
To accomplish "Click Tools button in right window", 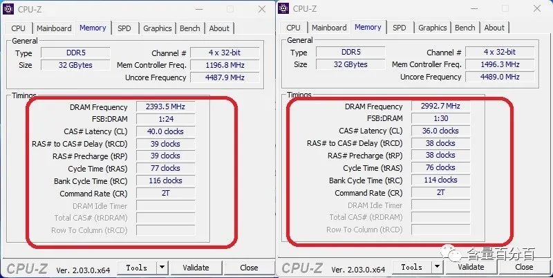I will pyautogui.click(x=412, y=267).
